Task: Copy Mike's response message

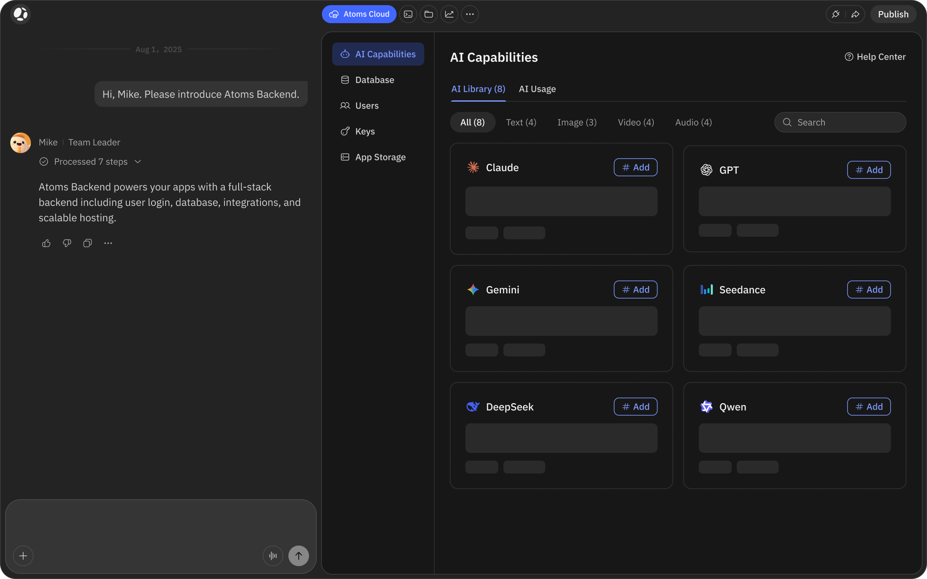Action: tap(88, 243)
